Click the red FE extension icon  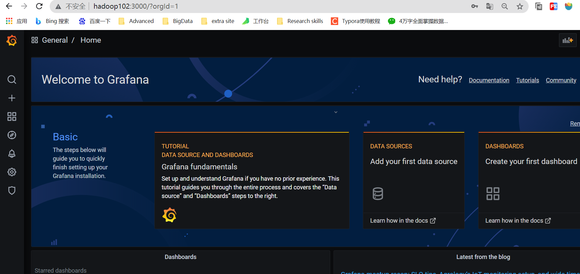point(554,6)
